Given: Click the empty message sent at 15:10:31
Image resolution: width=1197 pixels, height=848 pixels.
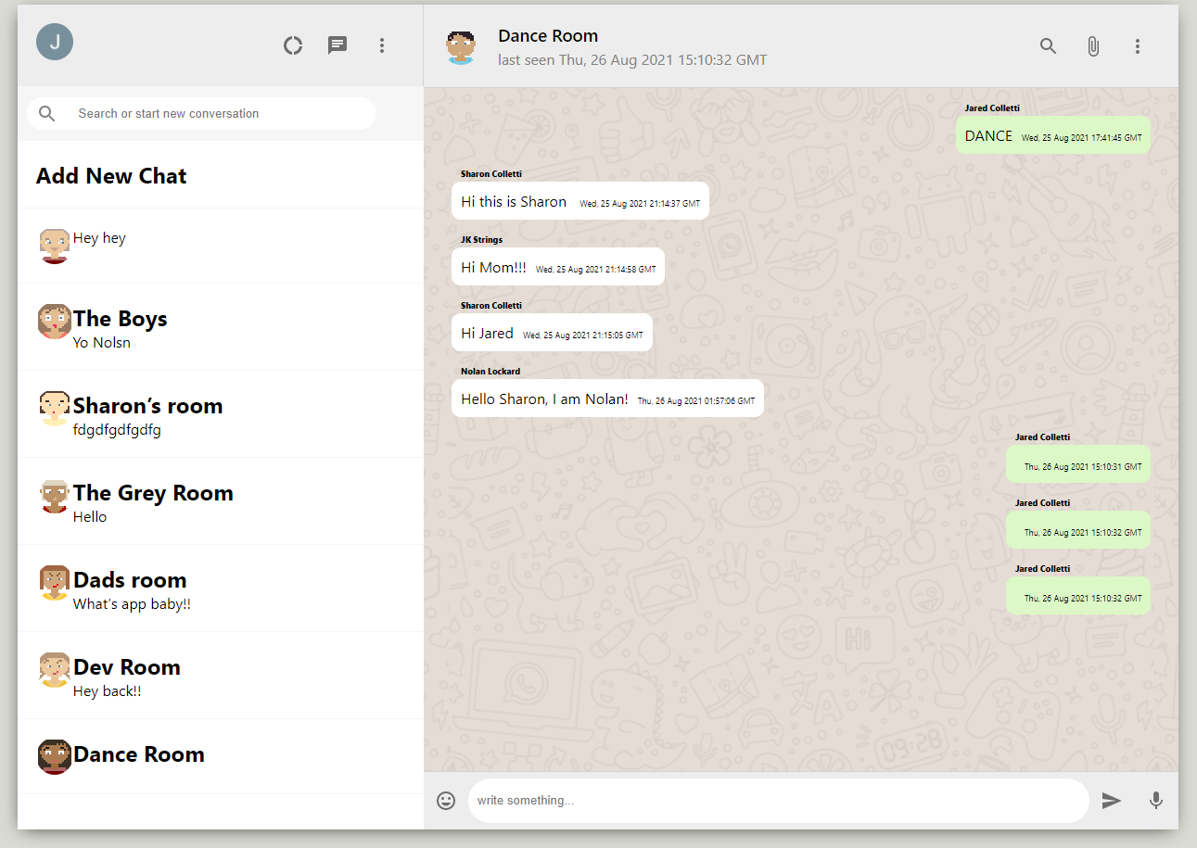Looking at the screenshot, I should pyautogui.click(x=1078, y=464).
